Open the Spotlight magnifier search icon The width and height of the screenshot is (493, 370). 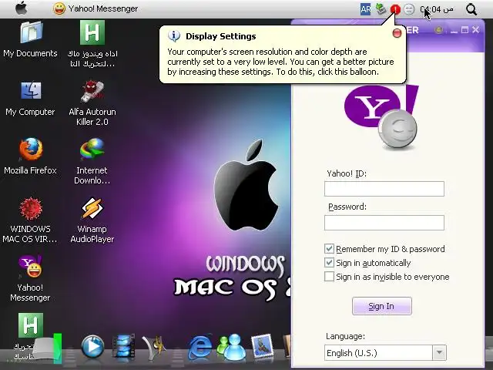pos(471,9)
